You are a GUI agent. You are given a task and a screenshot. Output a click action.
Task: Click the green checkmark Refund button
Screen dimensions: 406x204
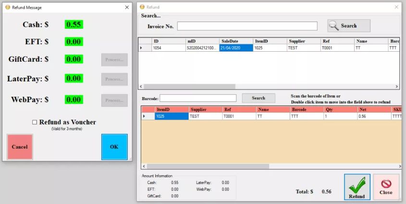coord(357,187)
